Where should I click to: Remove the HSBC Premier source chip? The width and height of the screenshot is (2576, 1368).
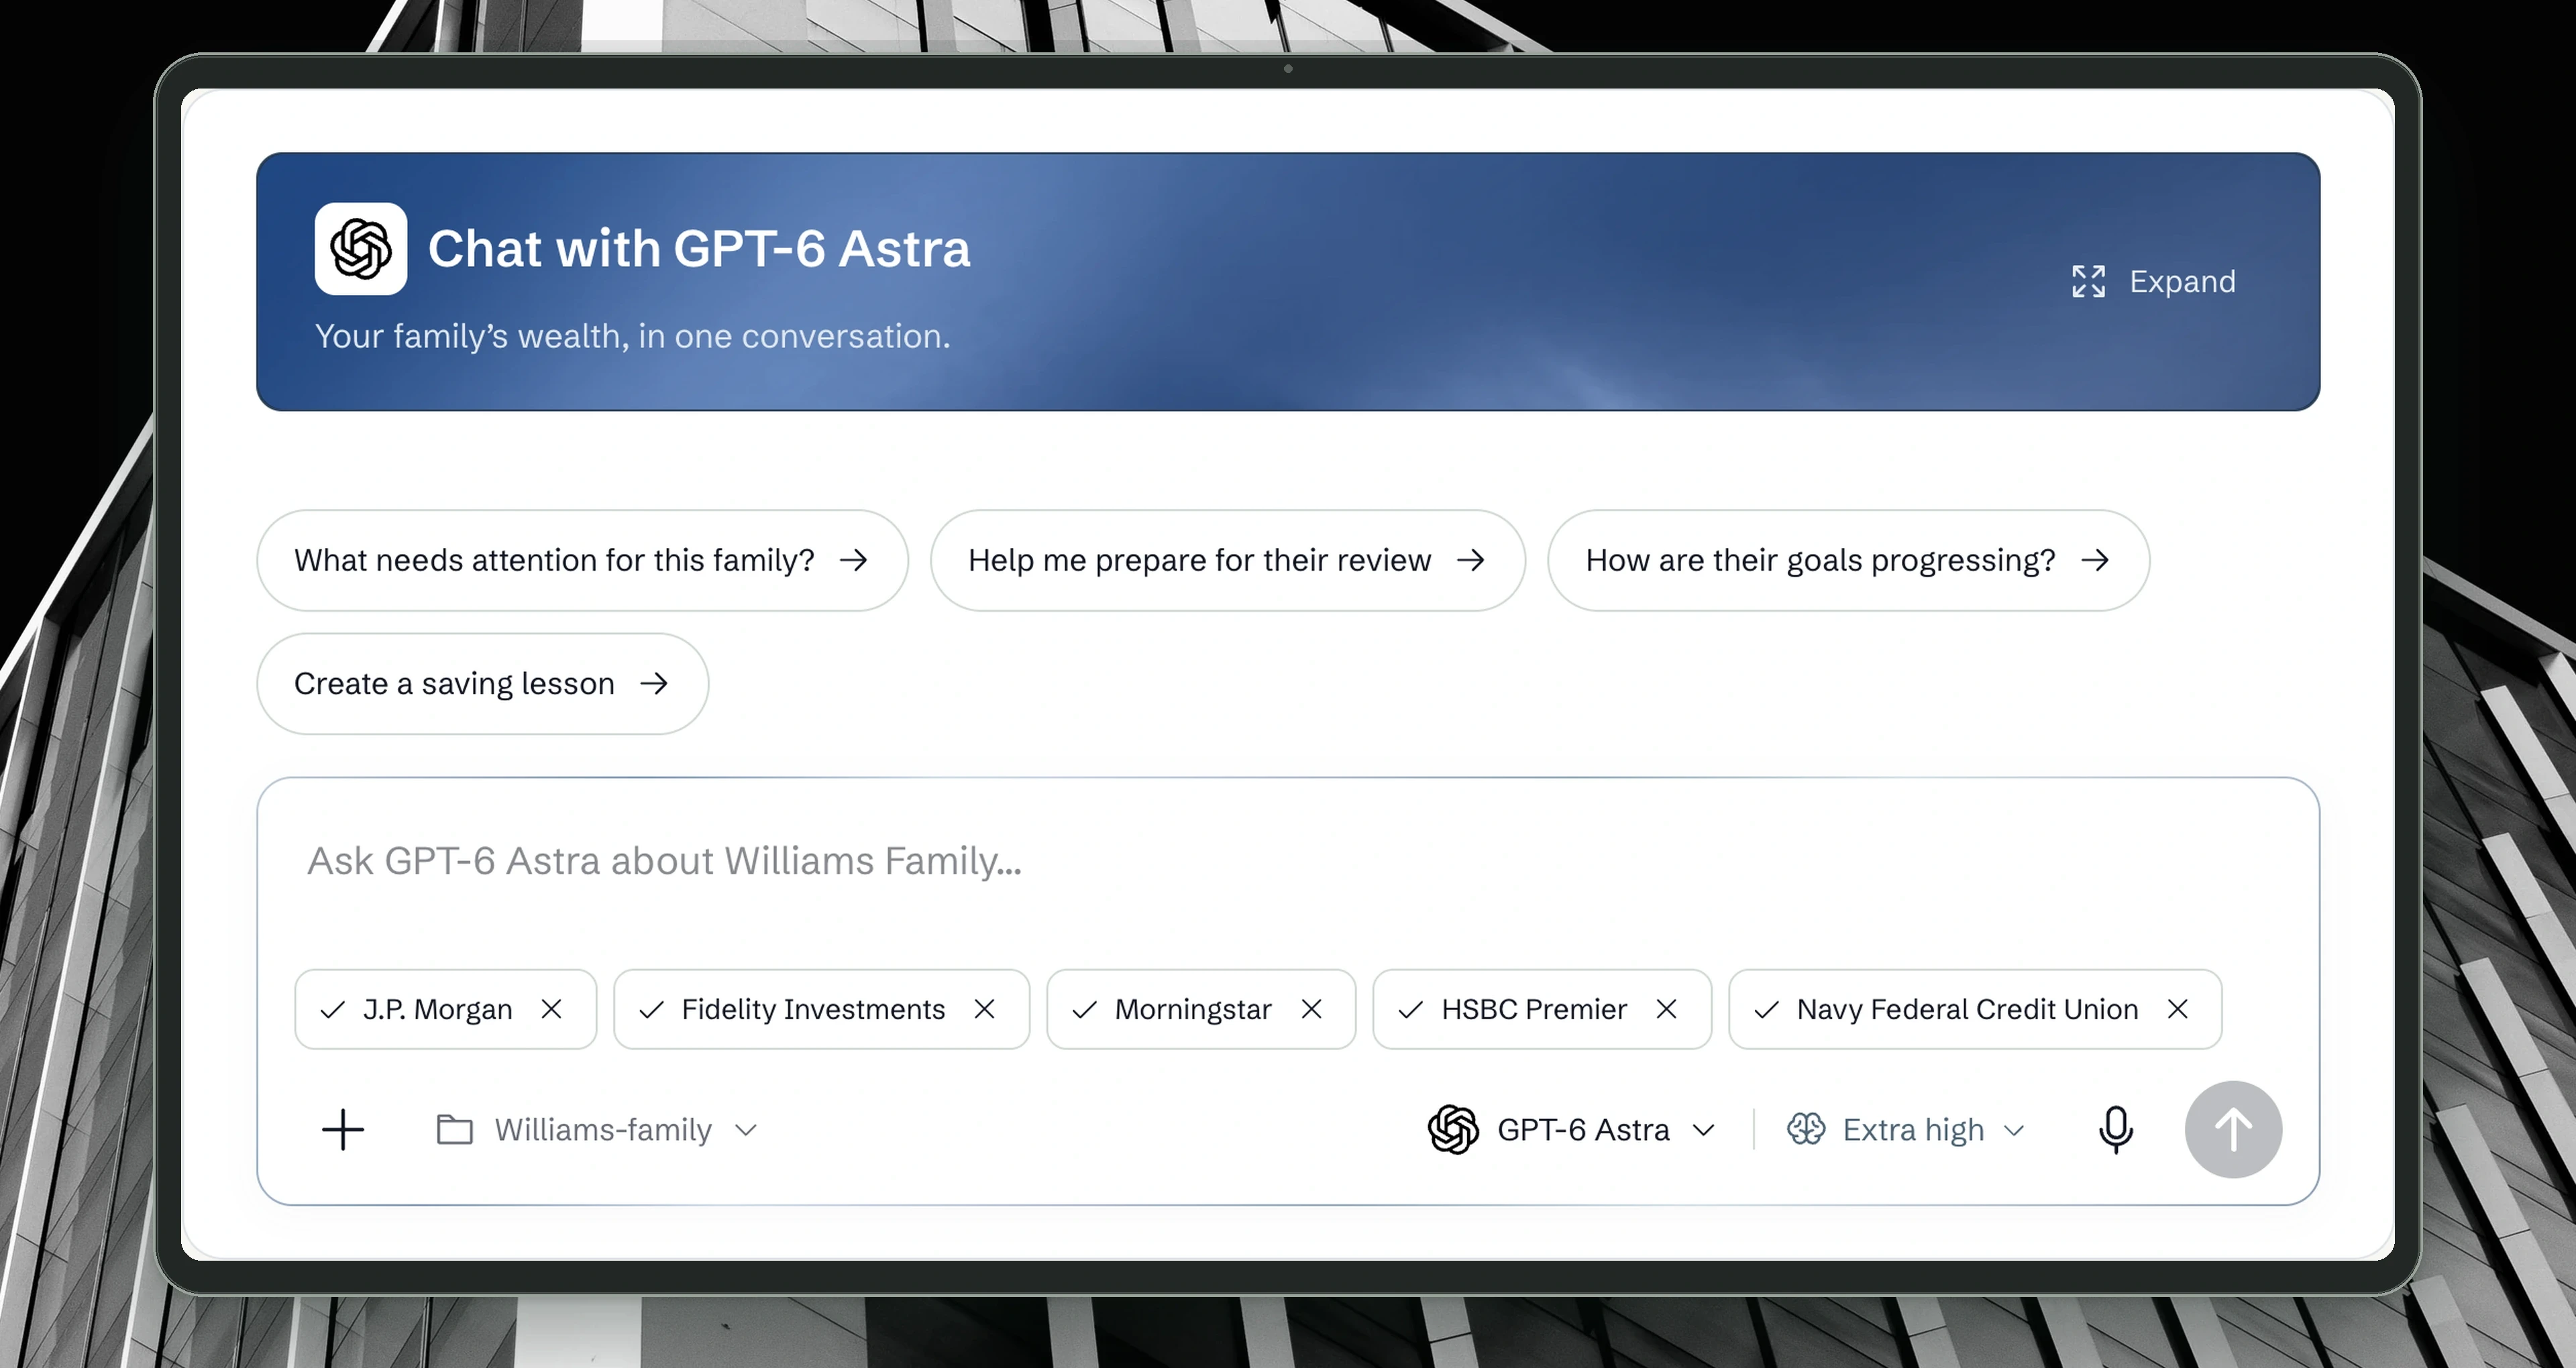coord(1666,1010)
